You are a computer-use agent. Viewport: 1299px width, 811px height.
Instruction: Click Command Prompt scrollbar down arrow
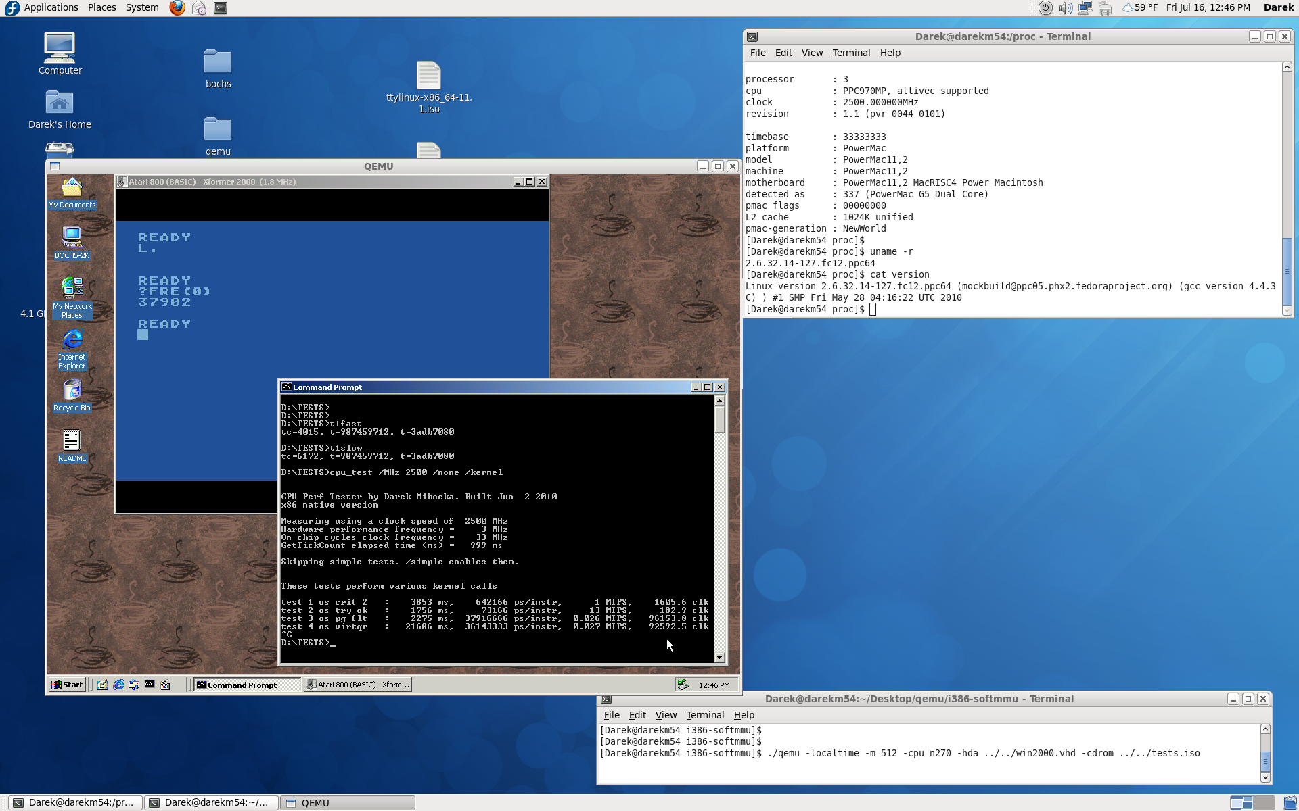[720, 657]
